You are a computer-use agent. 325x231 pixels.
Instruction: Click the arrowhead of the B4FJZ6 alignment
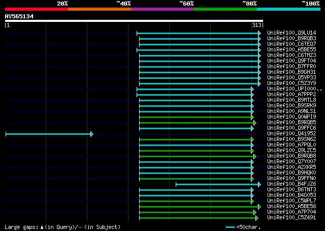(259, 184)
